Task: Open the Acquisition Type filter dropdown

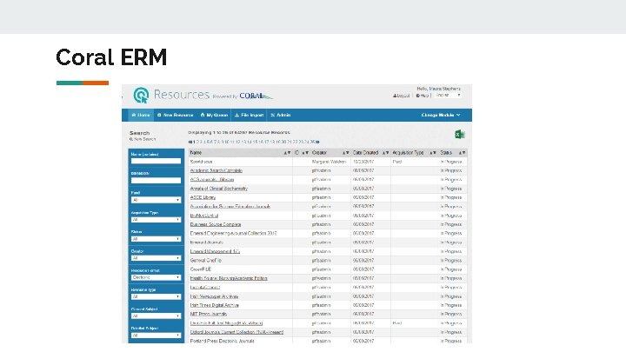Action: 156,220
